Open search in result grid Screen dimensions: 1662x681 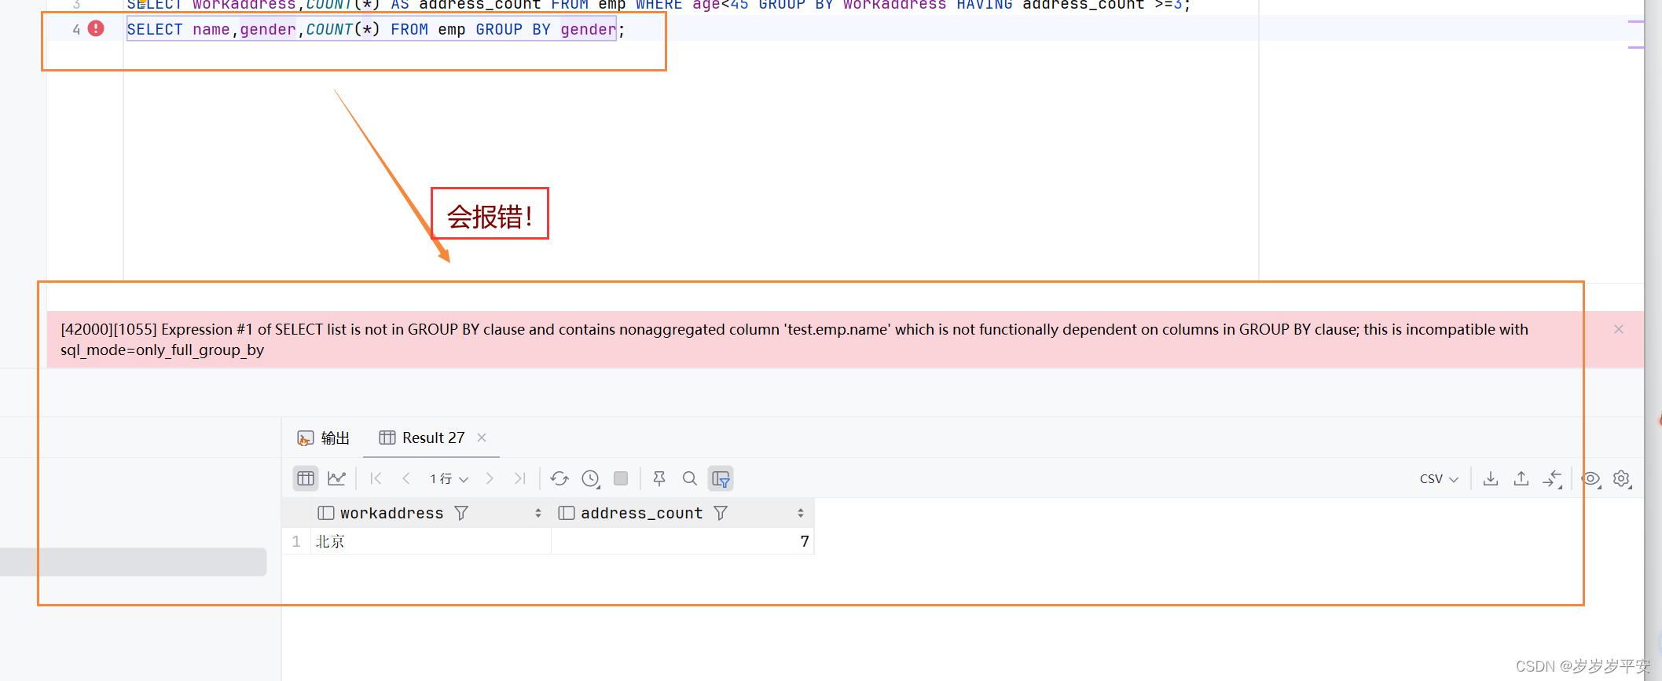pos(690,478)
